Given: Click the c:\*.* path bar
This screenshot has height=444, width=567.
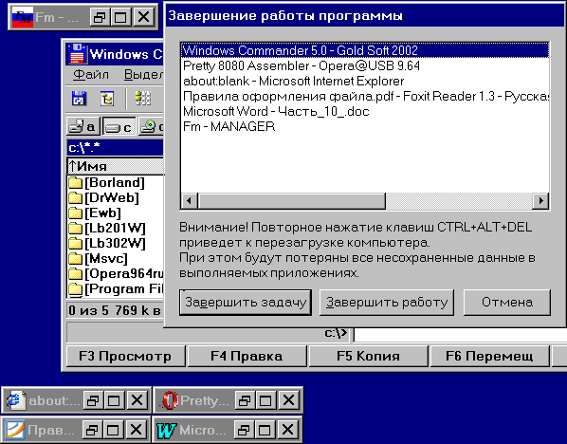Looking at the screenshot, I should coord(115,148).
